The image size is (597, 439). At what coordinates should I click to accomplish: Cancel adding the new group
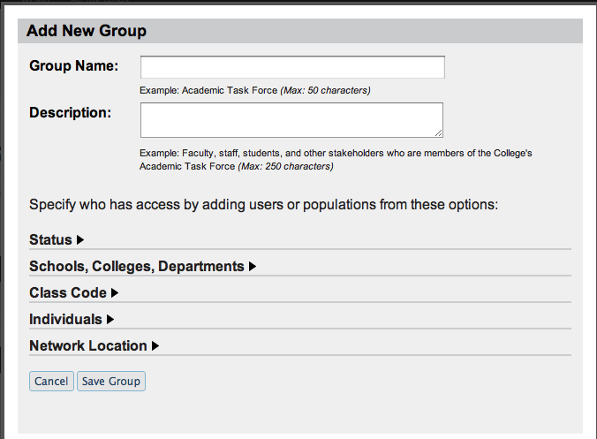51,382
